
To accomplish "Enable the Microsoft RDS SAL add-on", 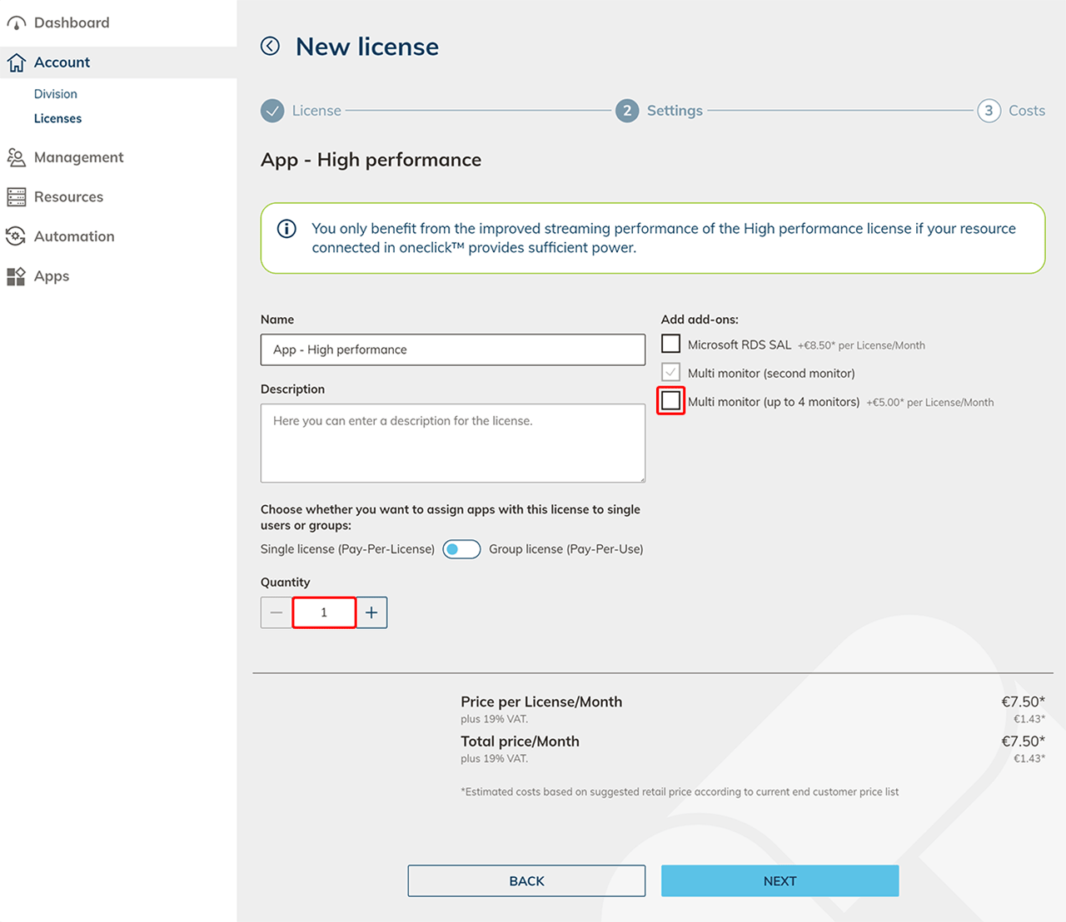I will coord(670,344).
